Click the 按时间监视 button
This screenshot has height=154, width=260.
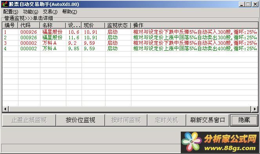coord(126,120)
